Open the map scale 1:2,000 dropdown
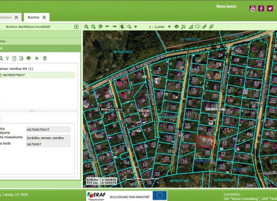Viewport: 277px width, 201px height. (x=169, y=27)
